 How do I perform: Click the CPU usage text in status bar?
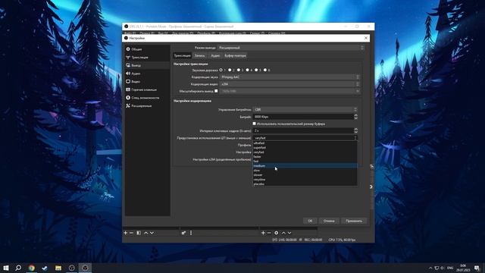(342, 240)
